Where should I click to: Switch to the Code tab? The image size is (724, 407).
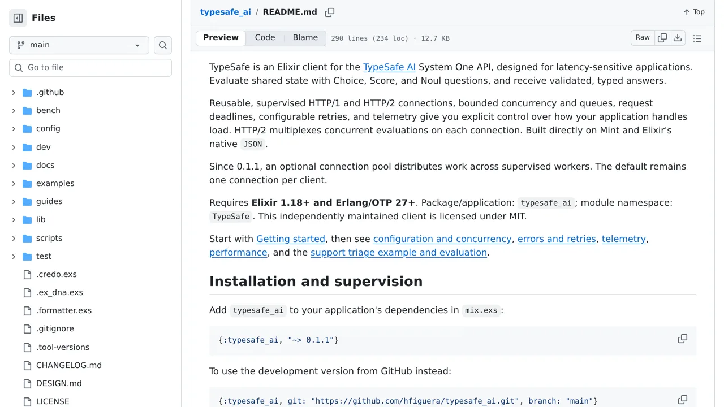tap(265, 38)
